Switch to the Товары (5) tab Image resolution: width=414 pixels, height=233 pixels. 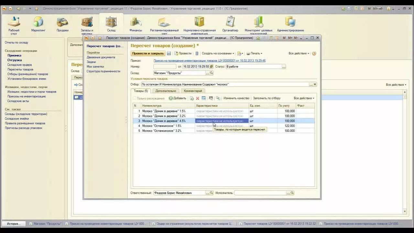(141, 91)
